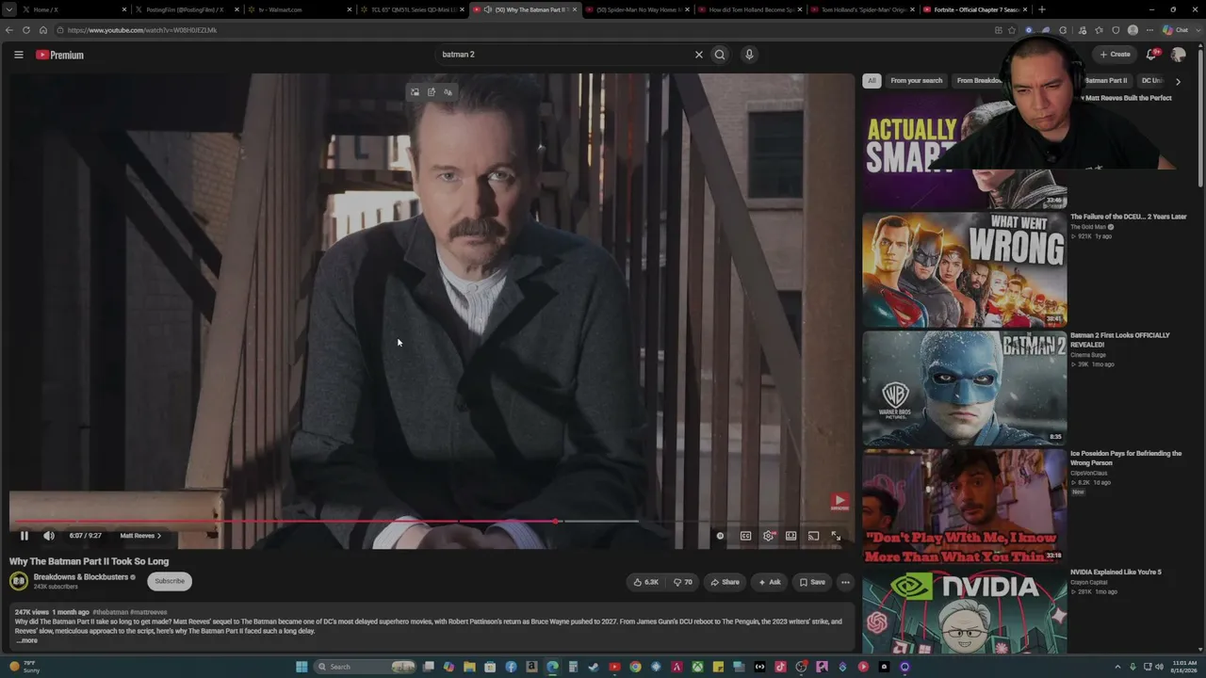The image size is (1206, 678).
Task: Switch to Fortnite Official Chapter 7 tab
Action: coord(975,9)
